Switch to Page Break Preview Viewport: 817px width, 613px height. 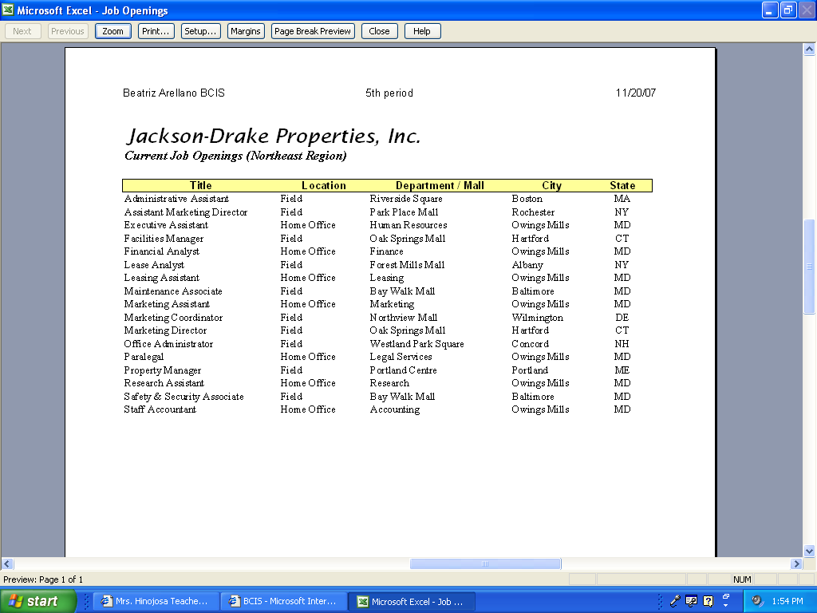[x=313, y=31]
